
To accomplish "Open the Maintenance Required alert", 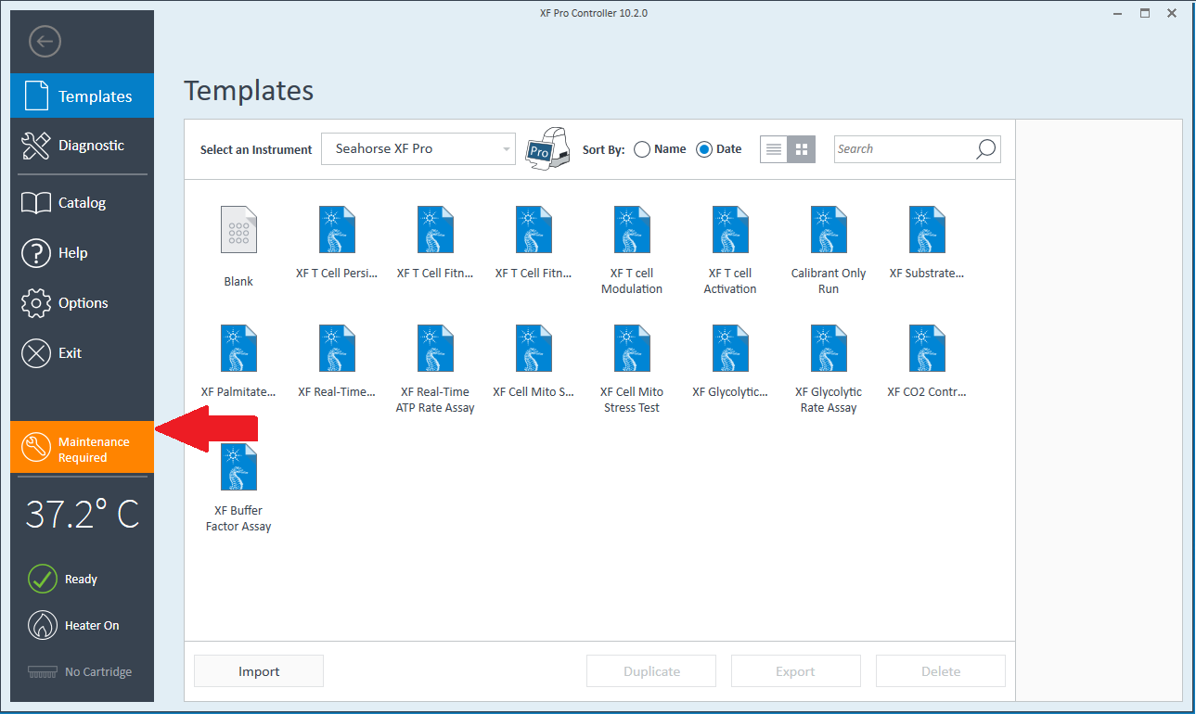I will tap(82, 449).
